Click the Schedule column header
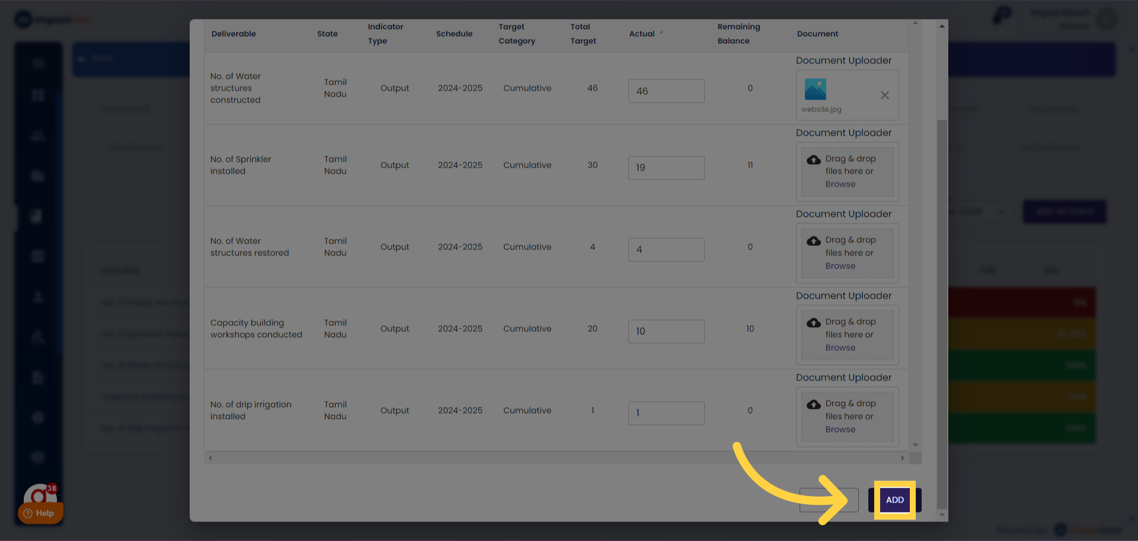The height and width of the screenshot is (541, 1138). pyautogui.click(x=454, y=34)
